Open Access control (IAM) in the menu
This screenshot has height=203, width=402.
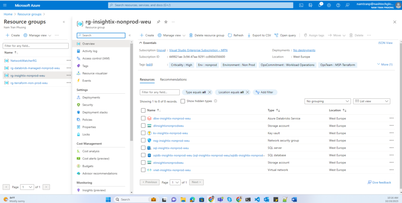pos(96,58)
